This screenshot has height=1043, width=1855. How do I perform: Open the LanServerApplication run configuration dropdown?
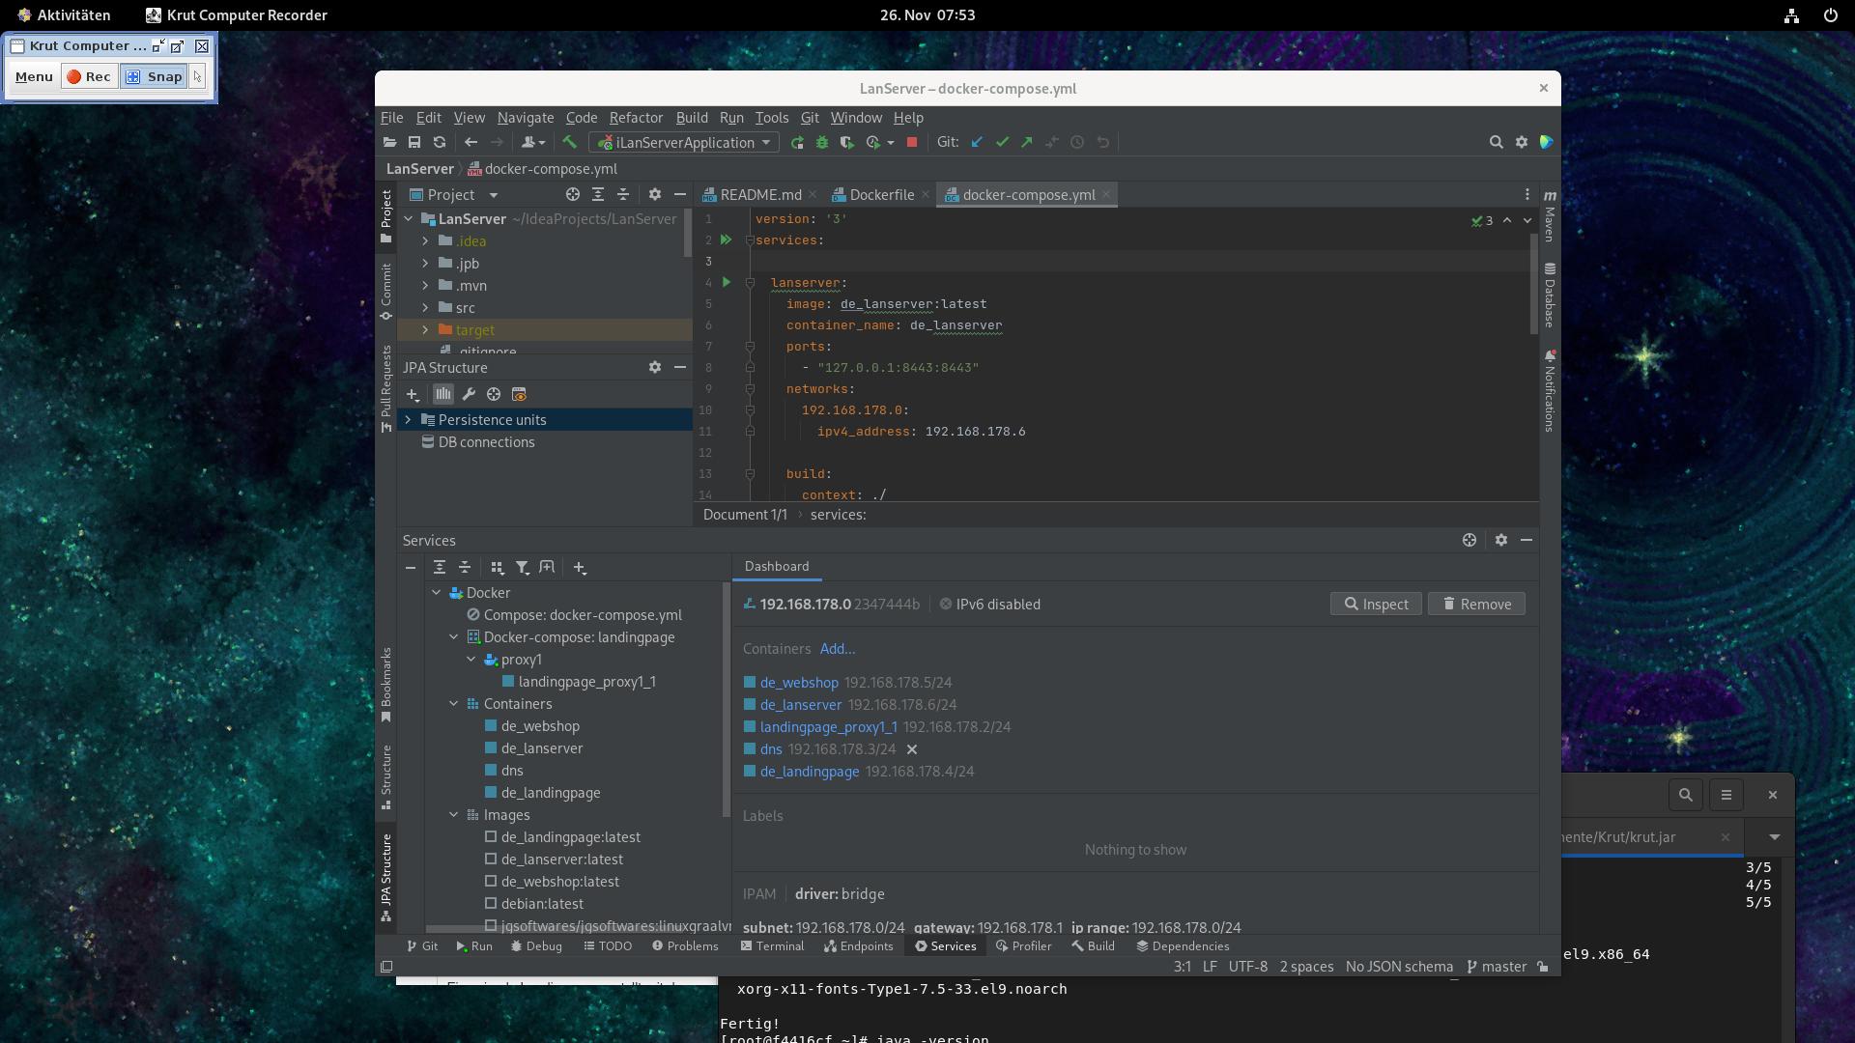[684, 142]
